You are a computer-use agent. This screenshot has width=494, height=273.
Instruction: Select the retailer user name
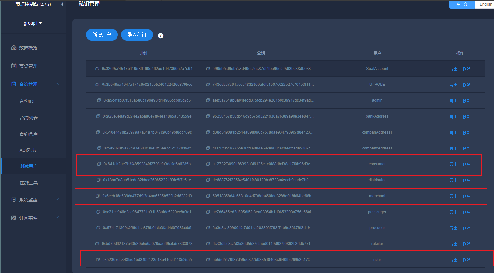(x=377, y=244)
